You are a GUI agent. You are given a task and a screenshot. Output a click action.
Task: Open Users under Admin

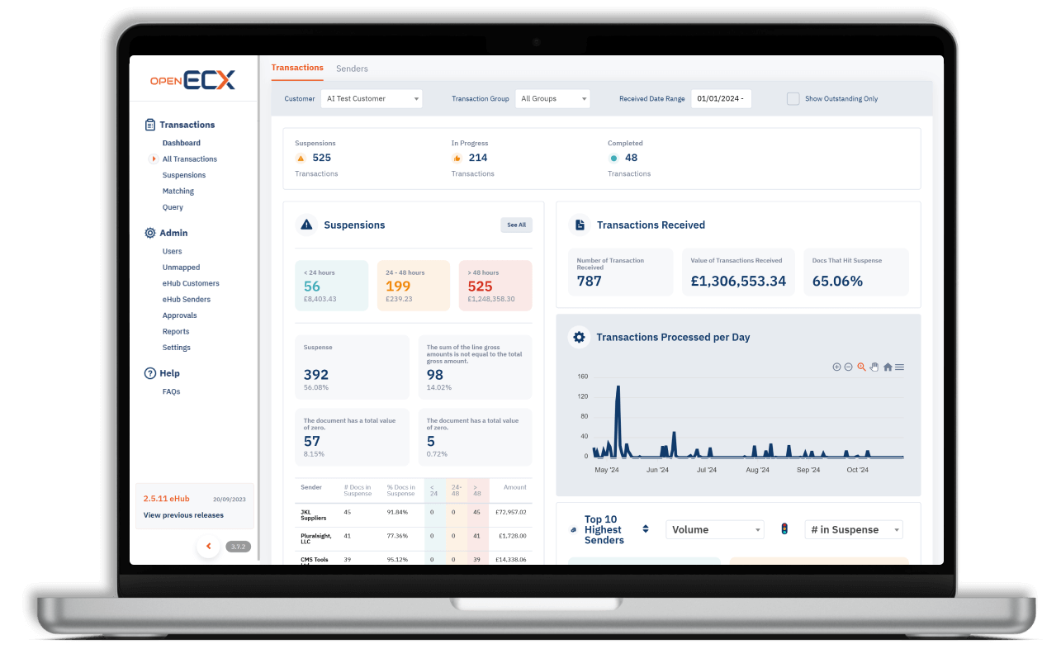173,251
